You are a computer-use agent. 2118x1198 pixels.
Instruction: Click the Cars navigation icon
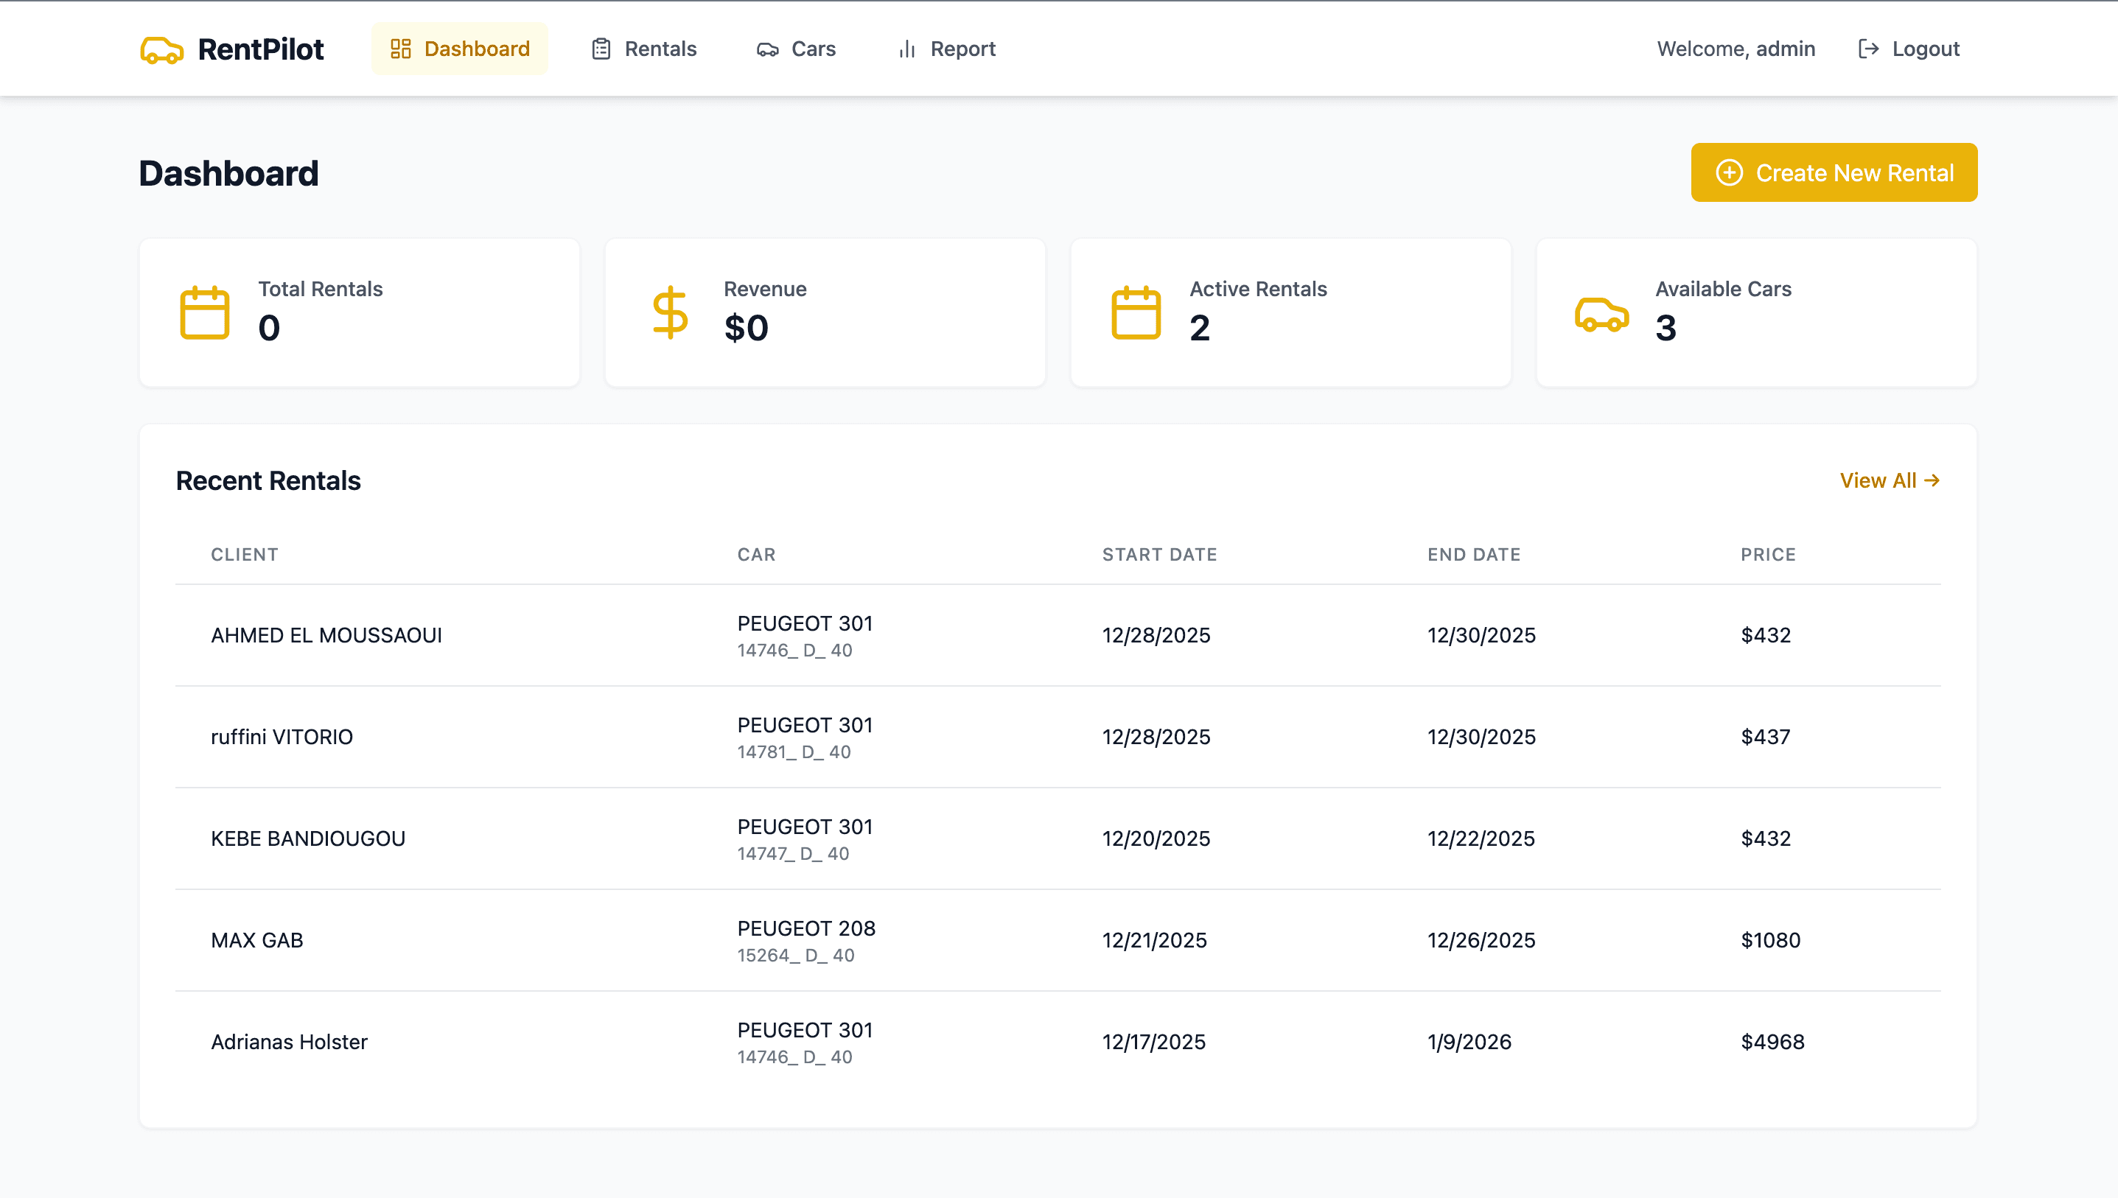(767, 49)
